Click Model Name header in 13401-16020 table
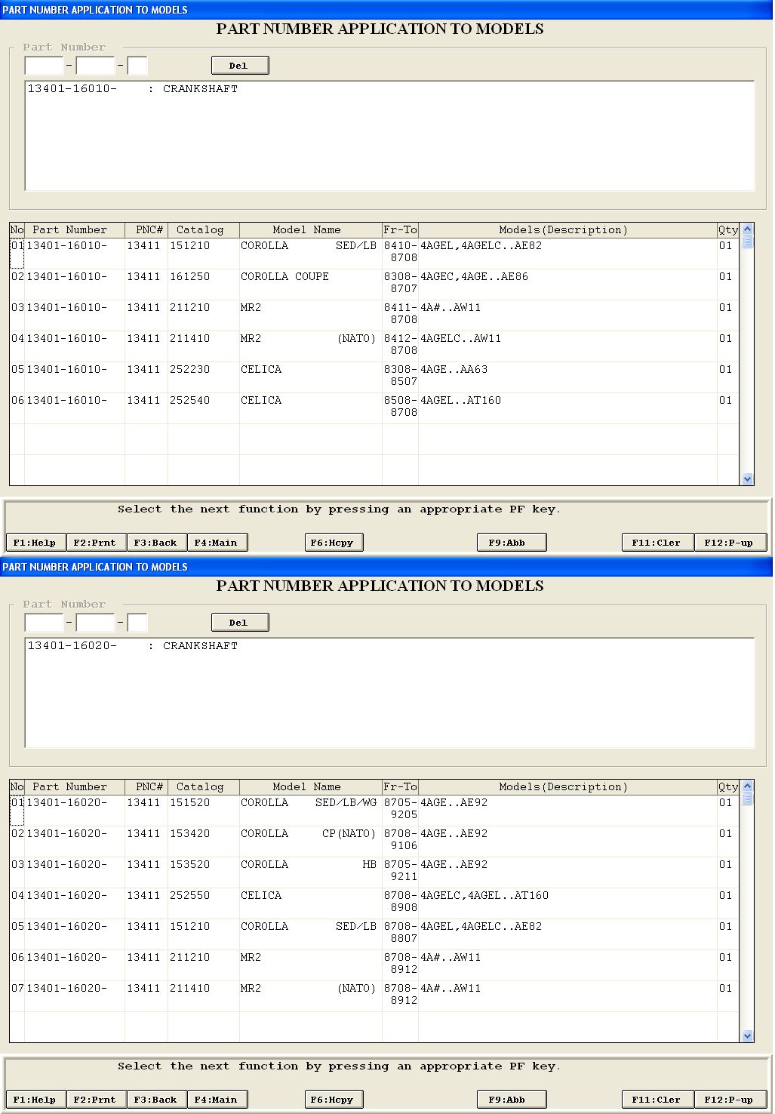 tap(306, 787)
